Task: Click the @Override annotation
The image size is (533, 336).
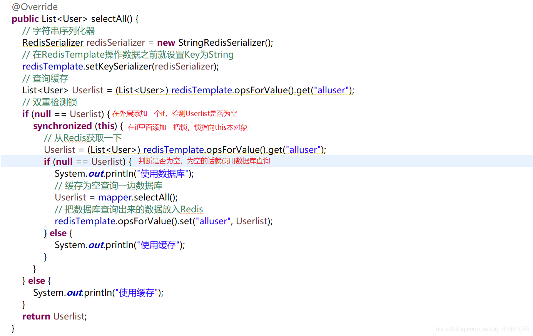Action: (x=35, y=7)
